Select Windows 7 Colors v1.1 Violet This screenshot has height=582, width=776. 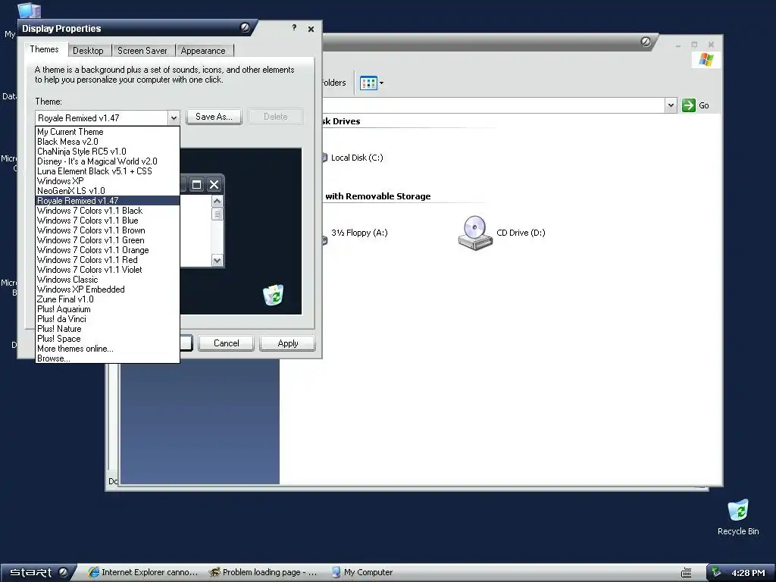108,270
